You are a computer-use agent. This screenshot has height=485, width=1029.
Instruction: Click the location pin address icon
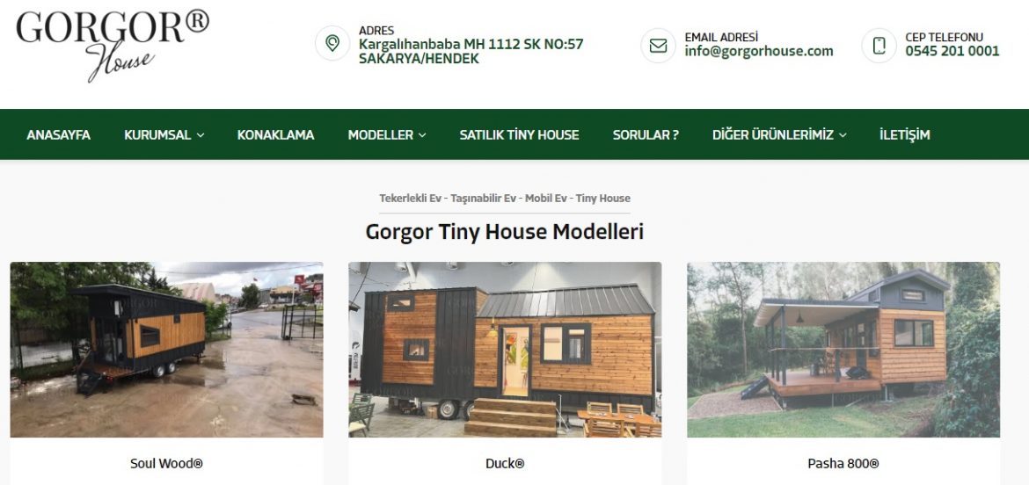332,44
